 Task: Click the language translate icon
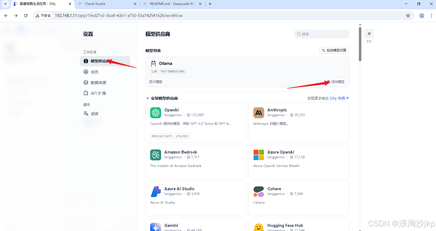[x=86, y=114]
